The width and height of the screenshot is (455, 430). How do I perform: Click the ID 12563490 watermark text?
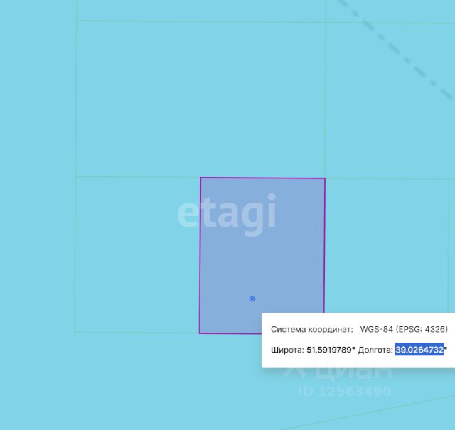345,392
